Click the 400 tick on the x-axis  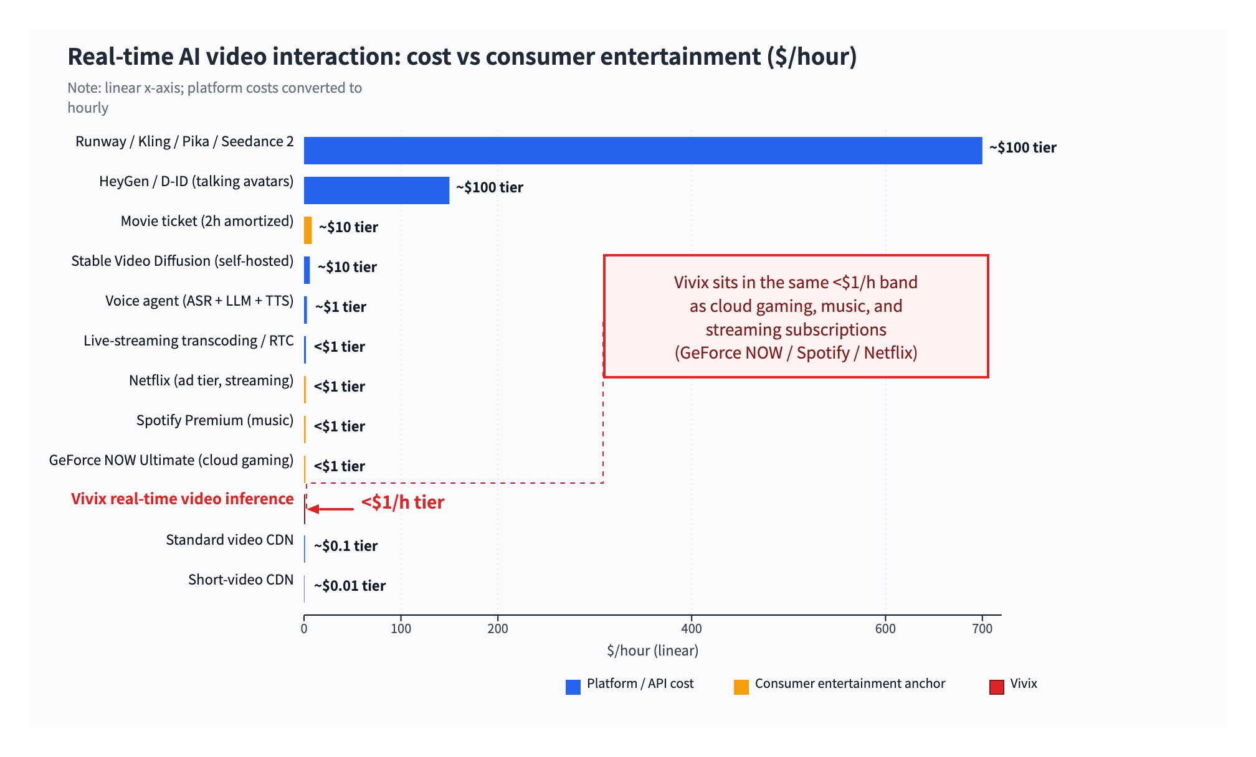pyautogui.click(x=692, y=629)
